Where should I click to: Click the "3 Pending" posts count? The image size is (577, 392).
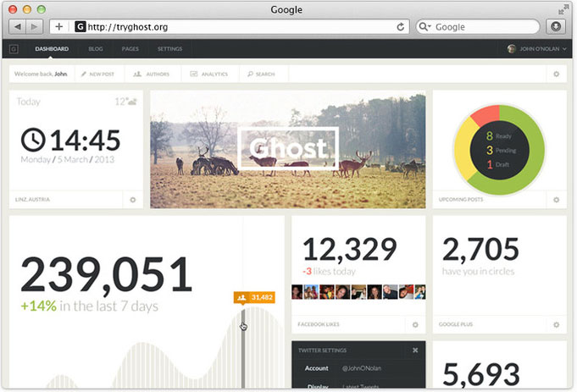click(502, 150)
